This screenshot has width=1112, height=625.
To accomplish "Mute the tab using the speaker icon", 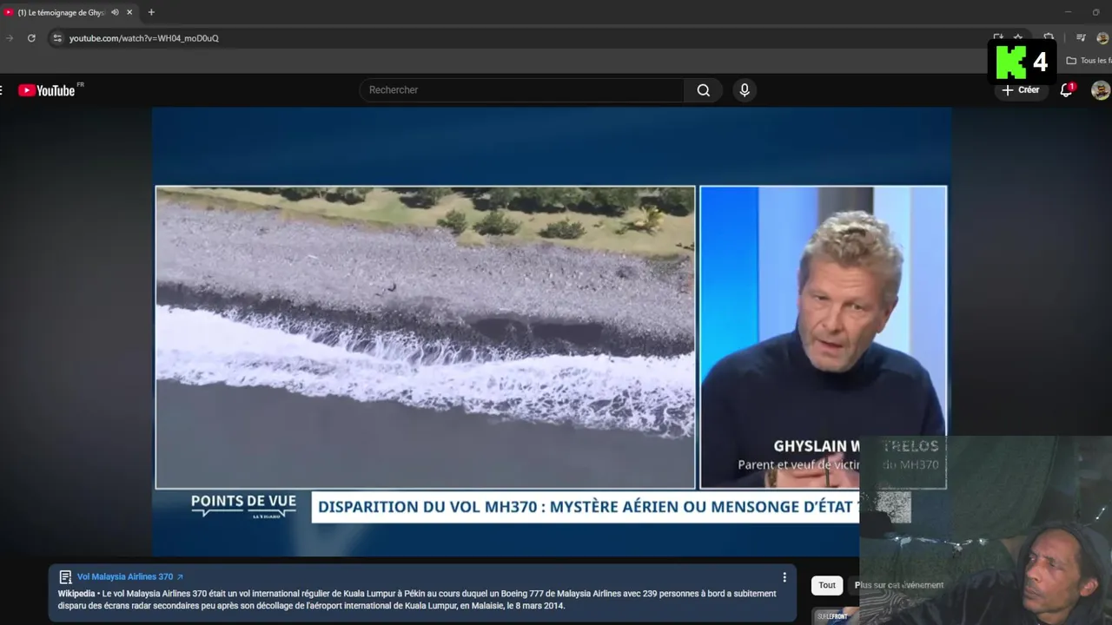I will tap(115, 12).
